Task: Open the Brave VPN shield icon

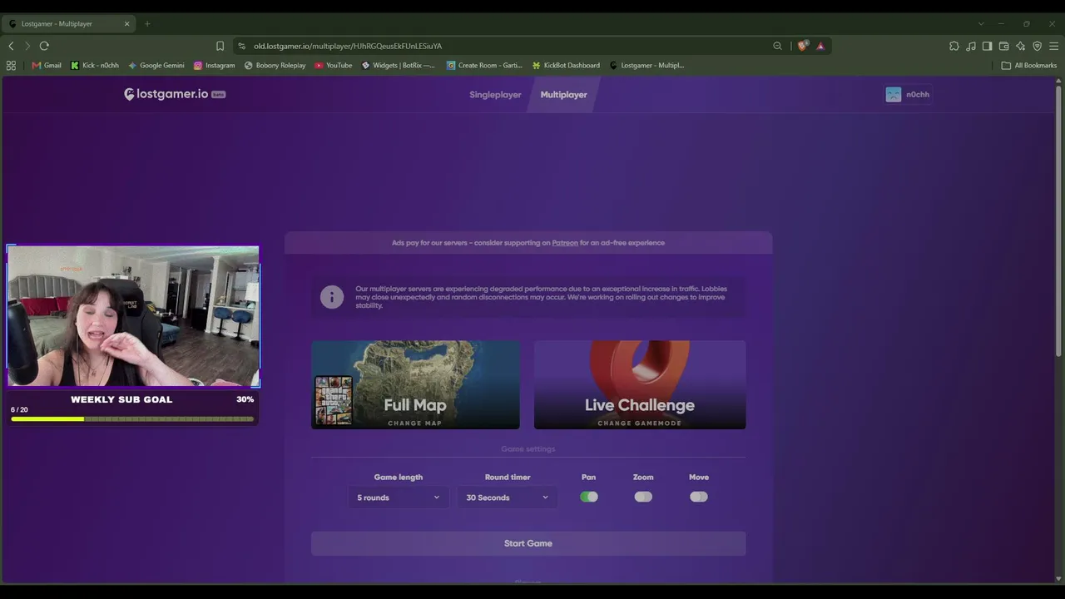Action: click(x=1037, y=46)
